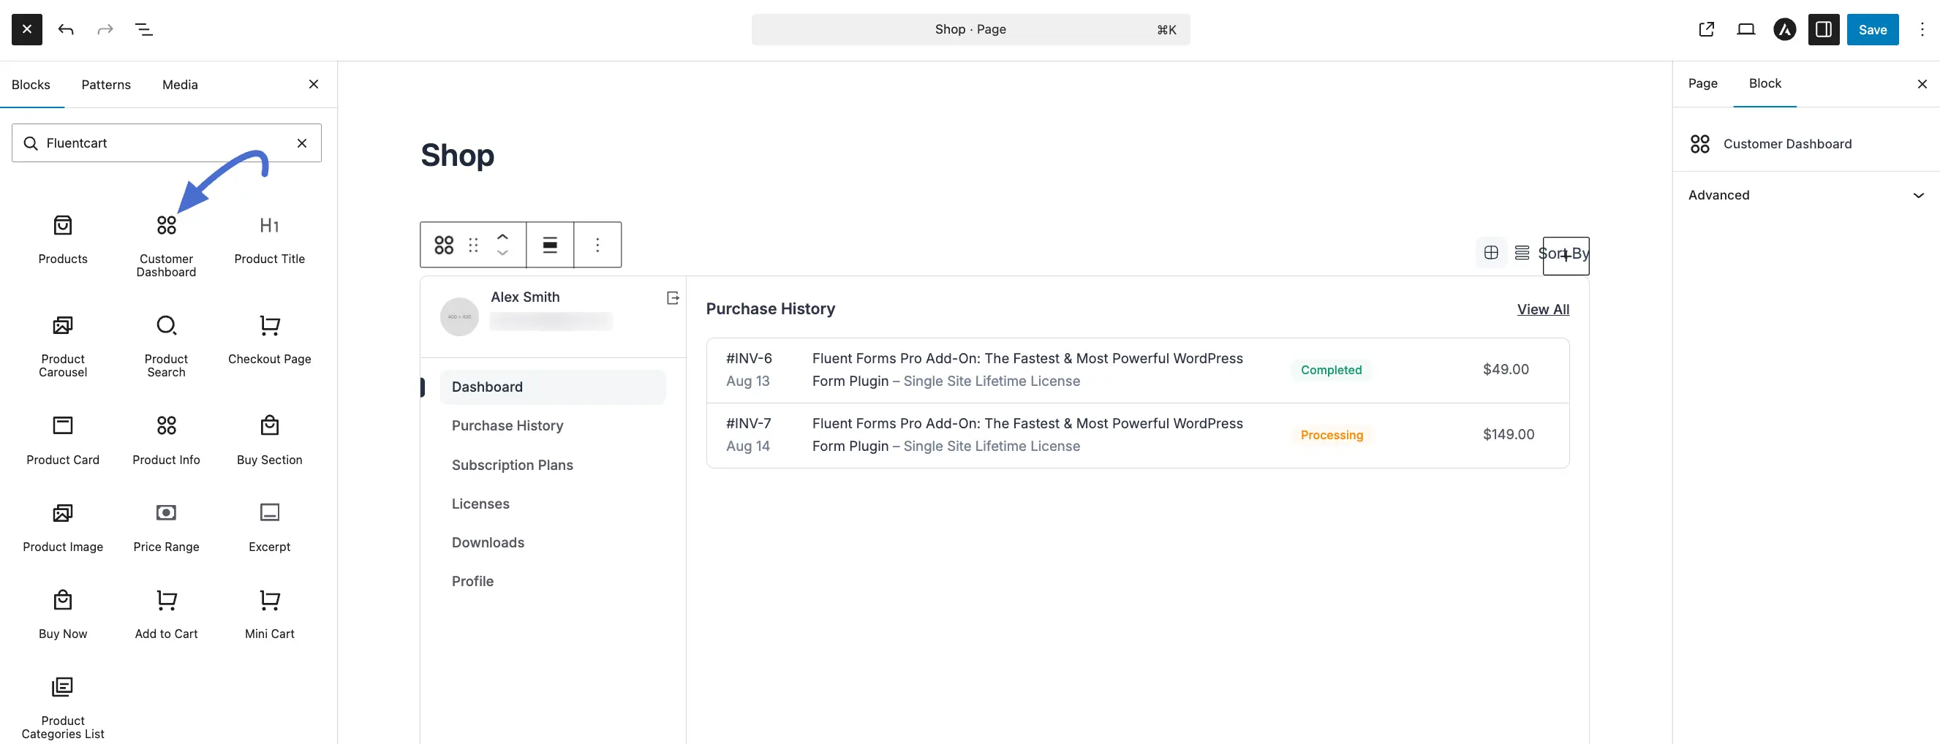Switch to grid layout view above Purchase History
This screenshot has height=744, width=1940.
coord(1491,252)
